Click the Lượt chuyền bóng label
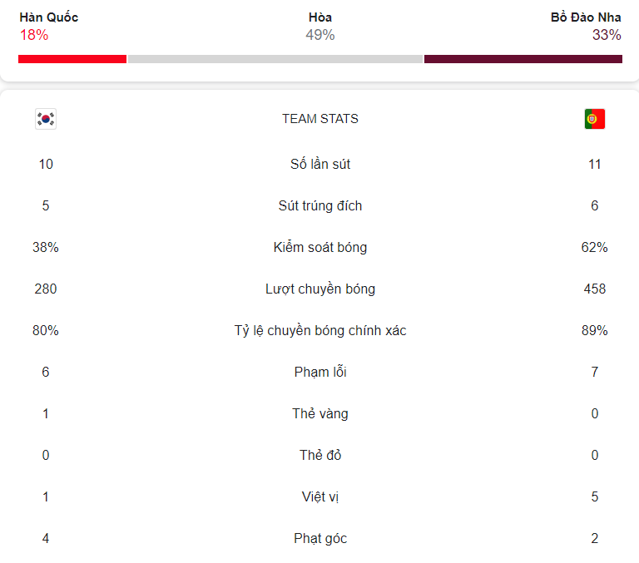The height and width of the screenshot is (563, 639). click(x=320, y=289)
